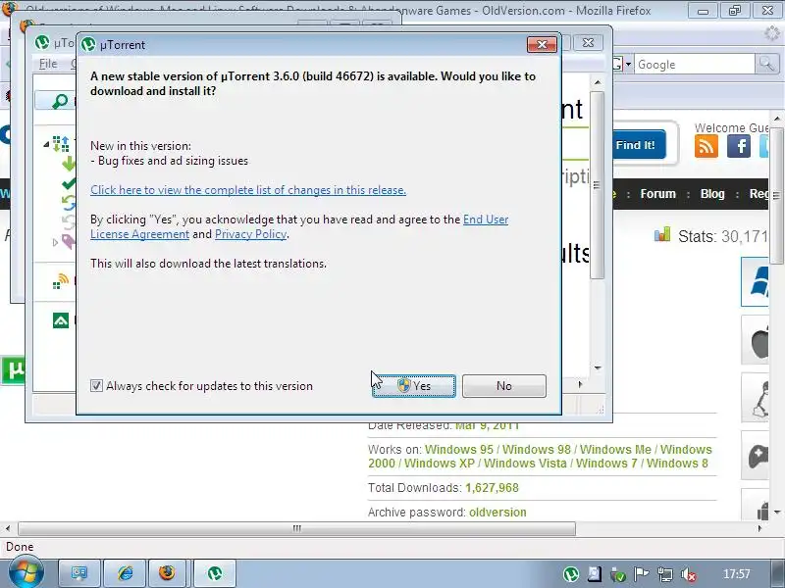The height and width of the screenshot is (588, 785).
Task: Select the green device icon in µTorrent sidebar
Action: click(61, 320)
